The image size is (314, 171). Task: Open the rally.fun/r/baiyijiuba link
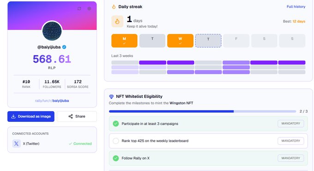52,101
